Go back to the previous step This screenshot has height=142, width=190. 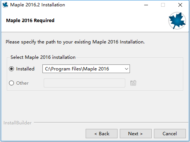click(101, 134)
